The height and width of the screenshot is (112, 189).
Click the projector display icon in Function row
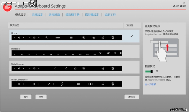[108, 53]
